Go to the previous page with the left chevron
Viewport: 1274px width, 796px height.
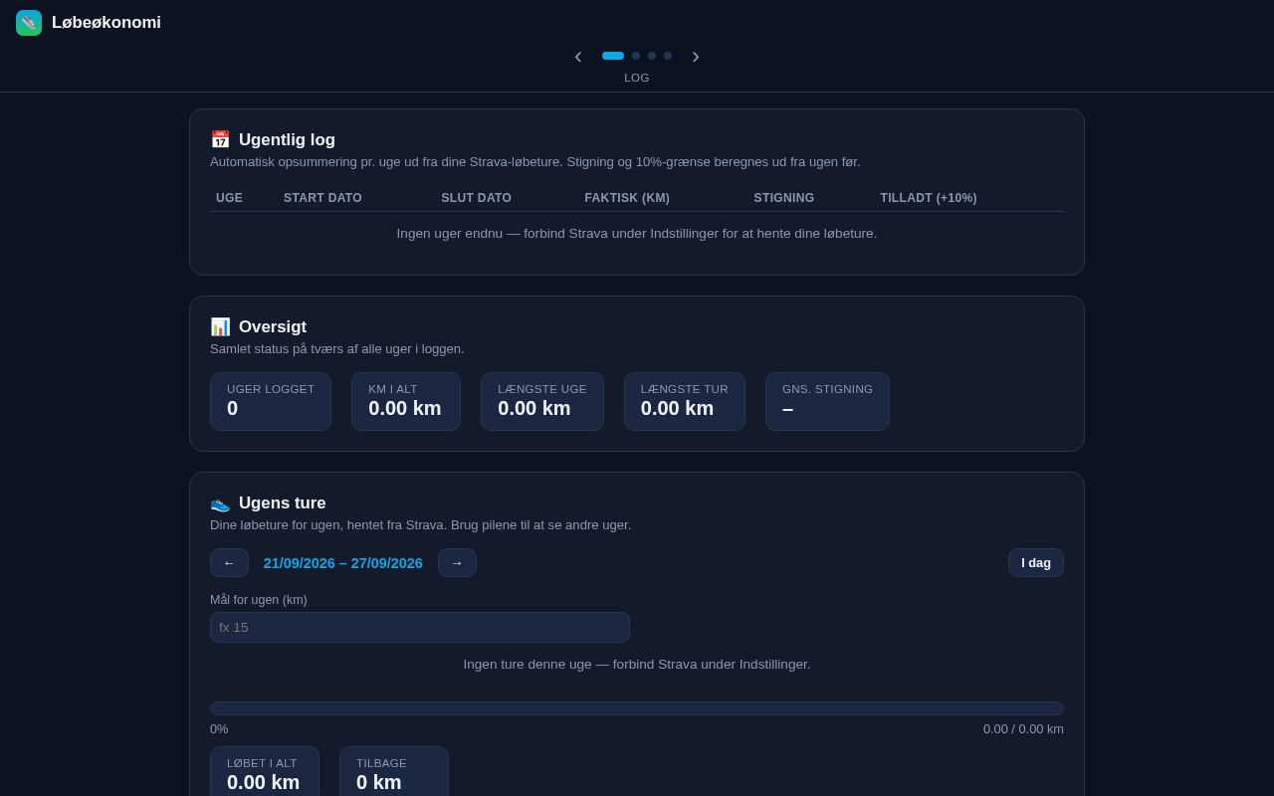point(578,56)
